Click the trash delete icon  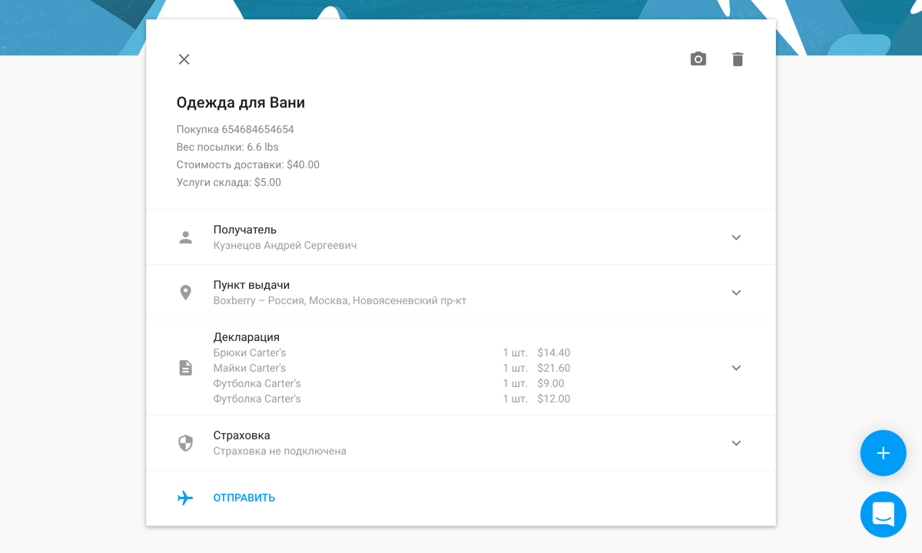[x=738, y=59]
